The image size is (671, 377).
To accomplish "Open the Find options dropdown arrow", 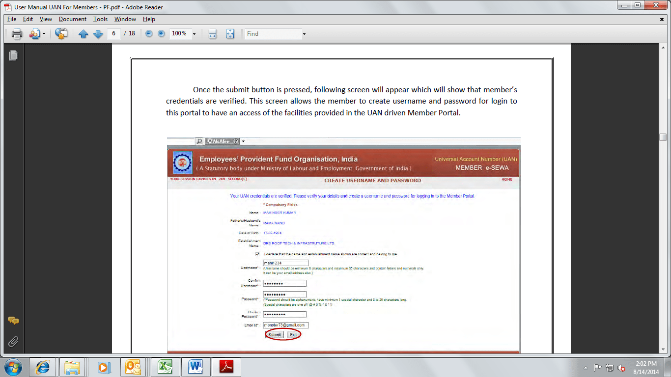I will (x=304, y=34).
